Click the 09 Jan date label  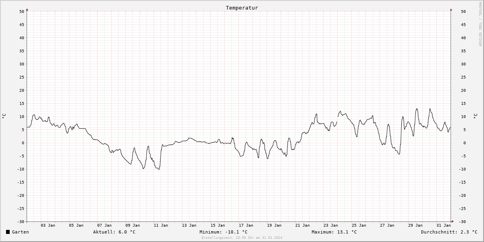133,225
